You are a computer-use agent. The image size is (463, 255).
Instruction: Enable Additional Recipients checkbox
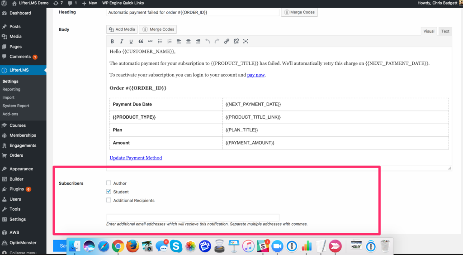pyautogui.click(x=109, y=200)
